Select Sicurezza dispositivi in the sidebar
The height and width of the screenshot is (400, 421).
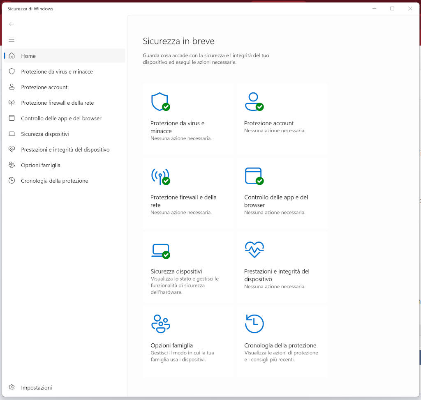pyautogui.click(x=65, y=133)
